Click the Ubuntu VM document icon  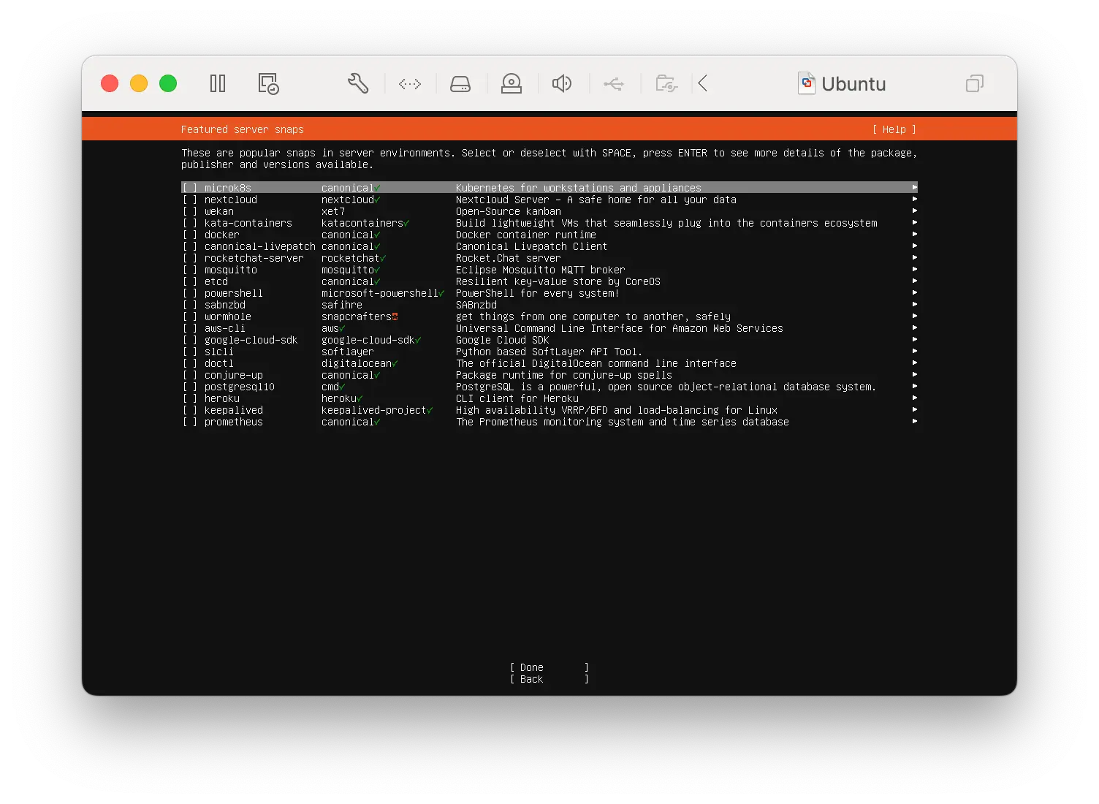coord(807,83)
